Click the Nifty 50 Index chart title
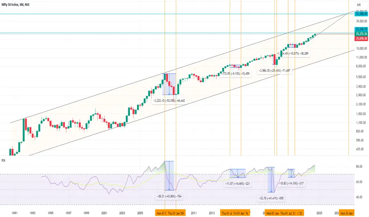The height and width of the screenshot is (217, 369). [15, 4]
